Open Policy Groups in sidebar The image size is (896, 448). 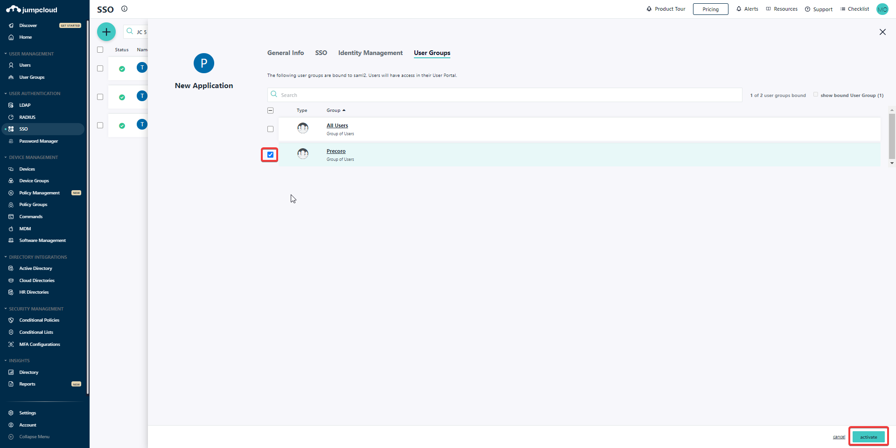[33, 205]
